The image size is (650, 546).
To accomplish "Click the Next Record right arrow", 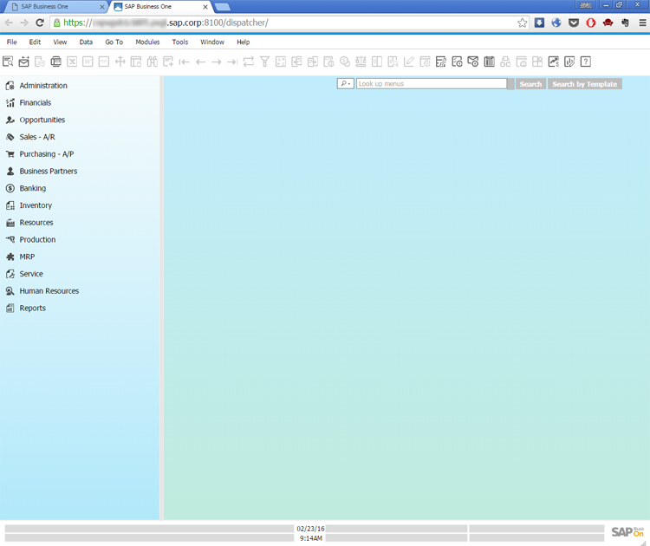I will (x=217, y=62).
